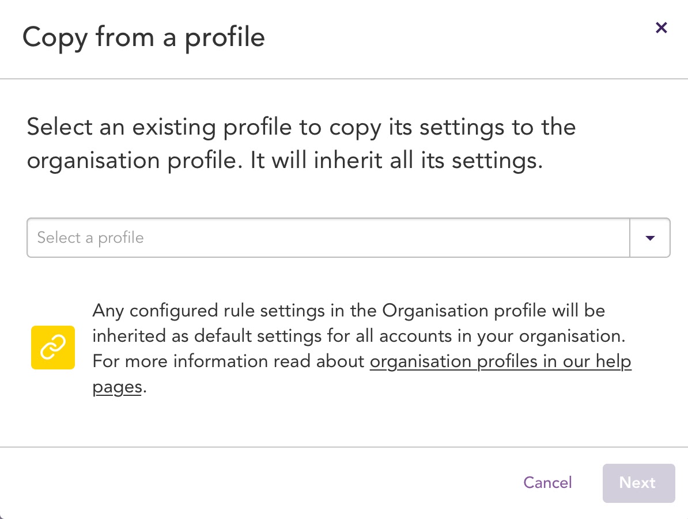Click the 'inherited as default settings' line
Screen dimensions: 688x519
pos(359,336)
